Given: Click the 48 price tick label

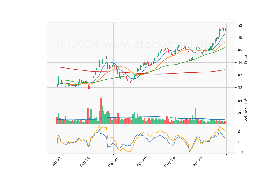Looking at the screenshot, I should point(240,38).
